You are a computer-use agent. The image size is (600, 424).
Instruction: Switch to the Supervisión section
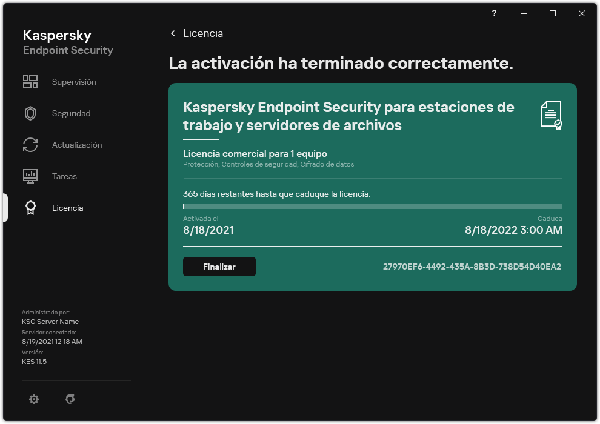[x=73, y=82]
